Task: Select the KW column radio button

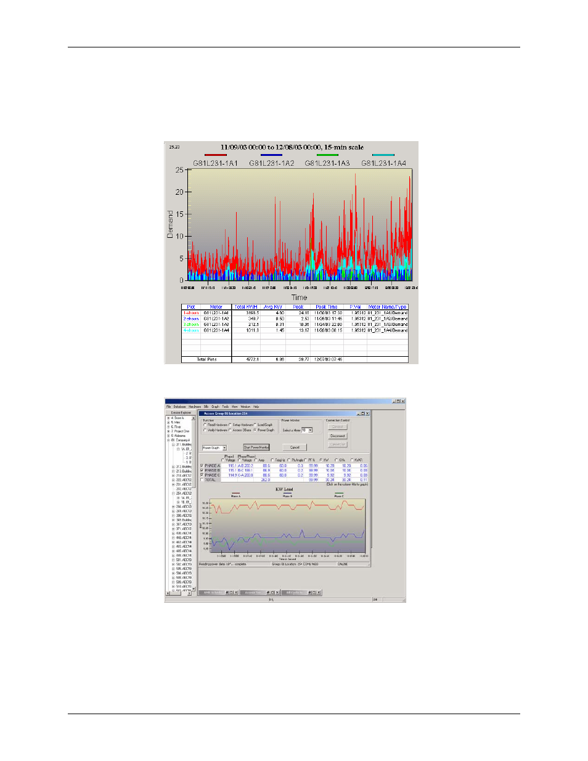Action: [x=322, y=460]
